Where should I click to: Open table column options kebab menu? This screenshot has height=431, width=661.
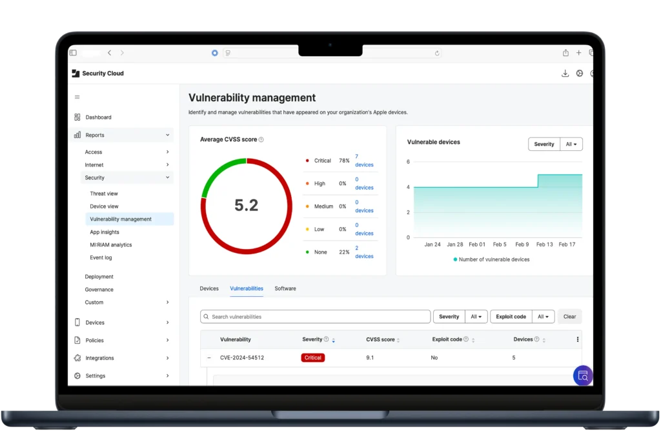point(578,339)
